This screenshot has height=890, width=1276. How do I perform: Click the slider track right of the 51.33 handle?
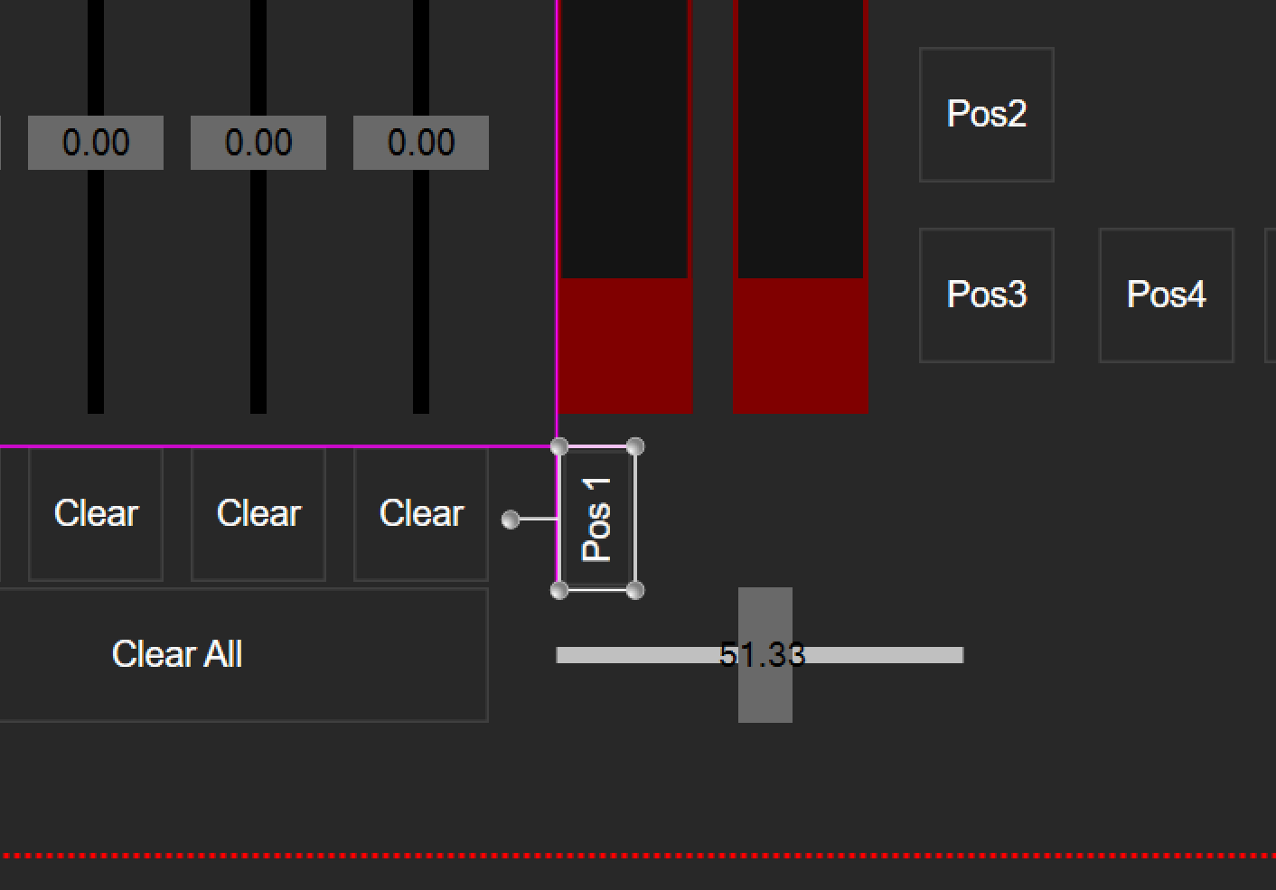877,655
